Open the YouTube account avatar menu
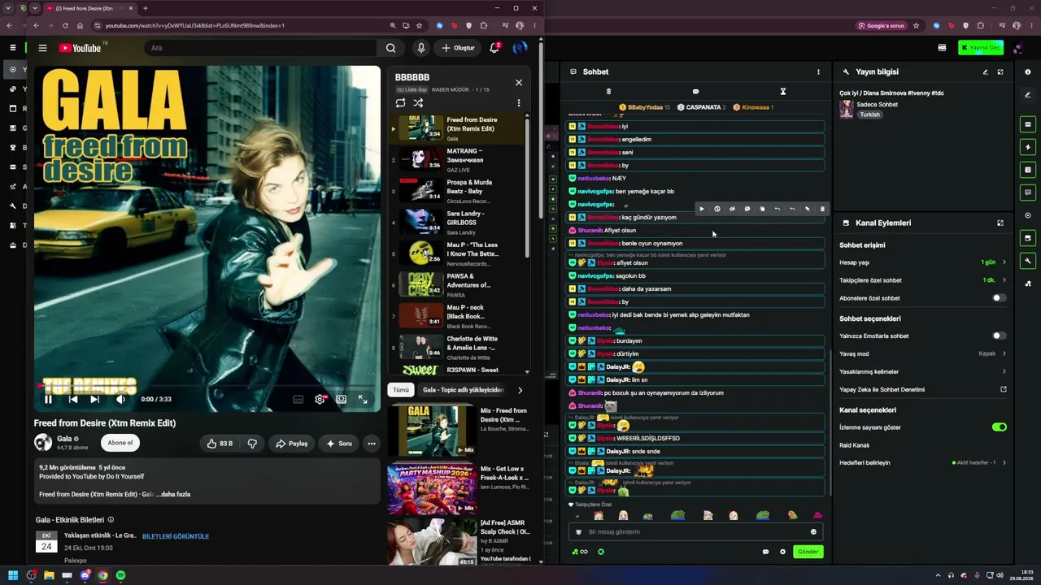Viewport: 1041px width, 585px height. coord(520,48)
